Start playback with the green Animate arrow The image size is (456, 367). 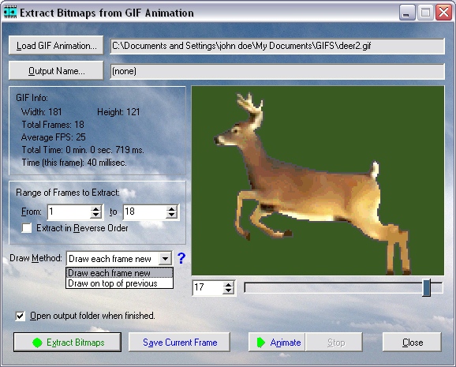point(277,343)
